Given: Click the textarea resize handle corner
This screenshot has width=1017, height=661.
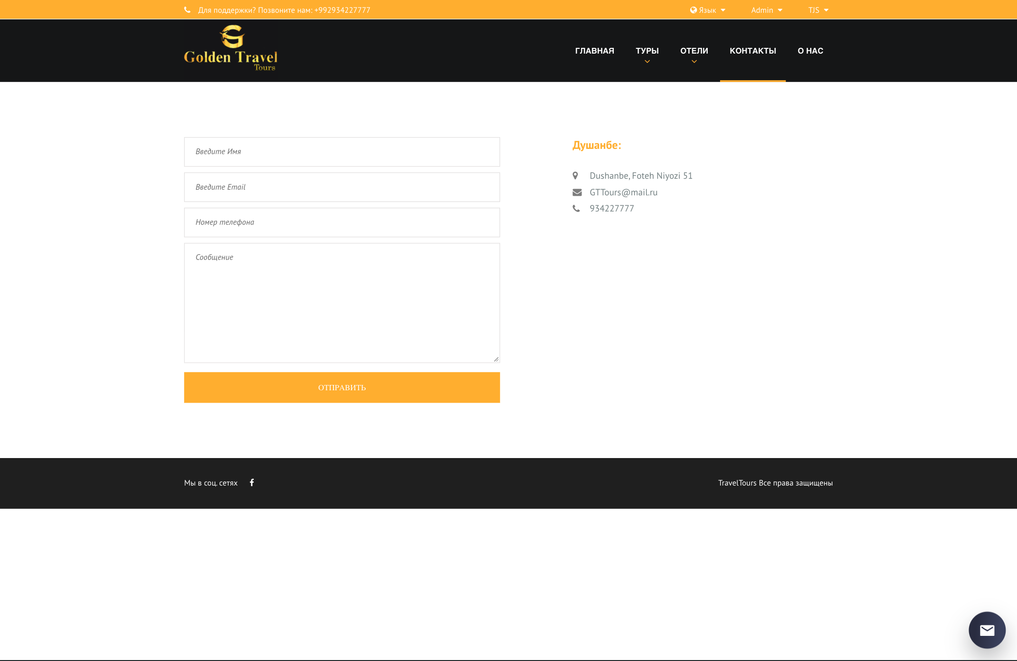Looking at the screenshot, I should [496, 359].
